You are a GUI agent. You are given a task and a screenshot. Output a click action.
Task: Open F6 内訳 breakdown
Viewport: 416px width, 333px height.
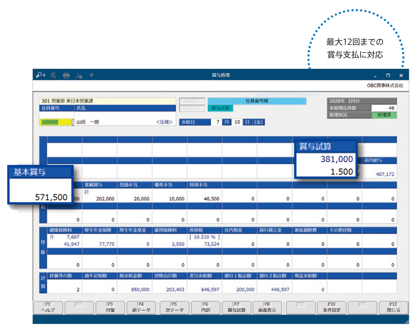coord(206,308)
